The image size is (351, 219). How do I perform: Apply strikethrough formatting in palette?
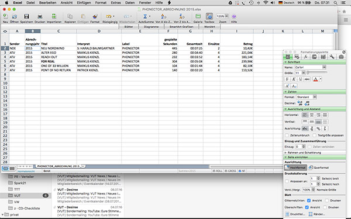coord(307,79)
